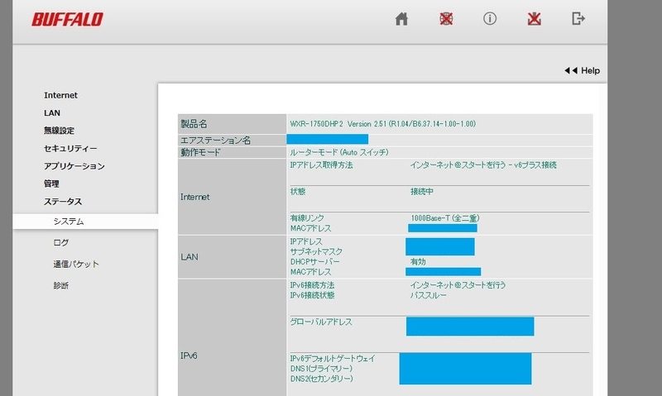This screenshot has width=662, height=396.
Task: Open the Internet menu section
Action: tap(60, 95)
